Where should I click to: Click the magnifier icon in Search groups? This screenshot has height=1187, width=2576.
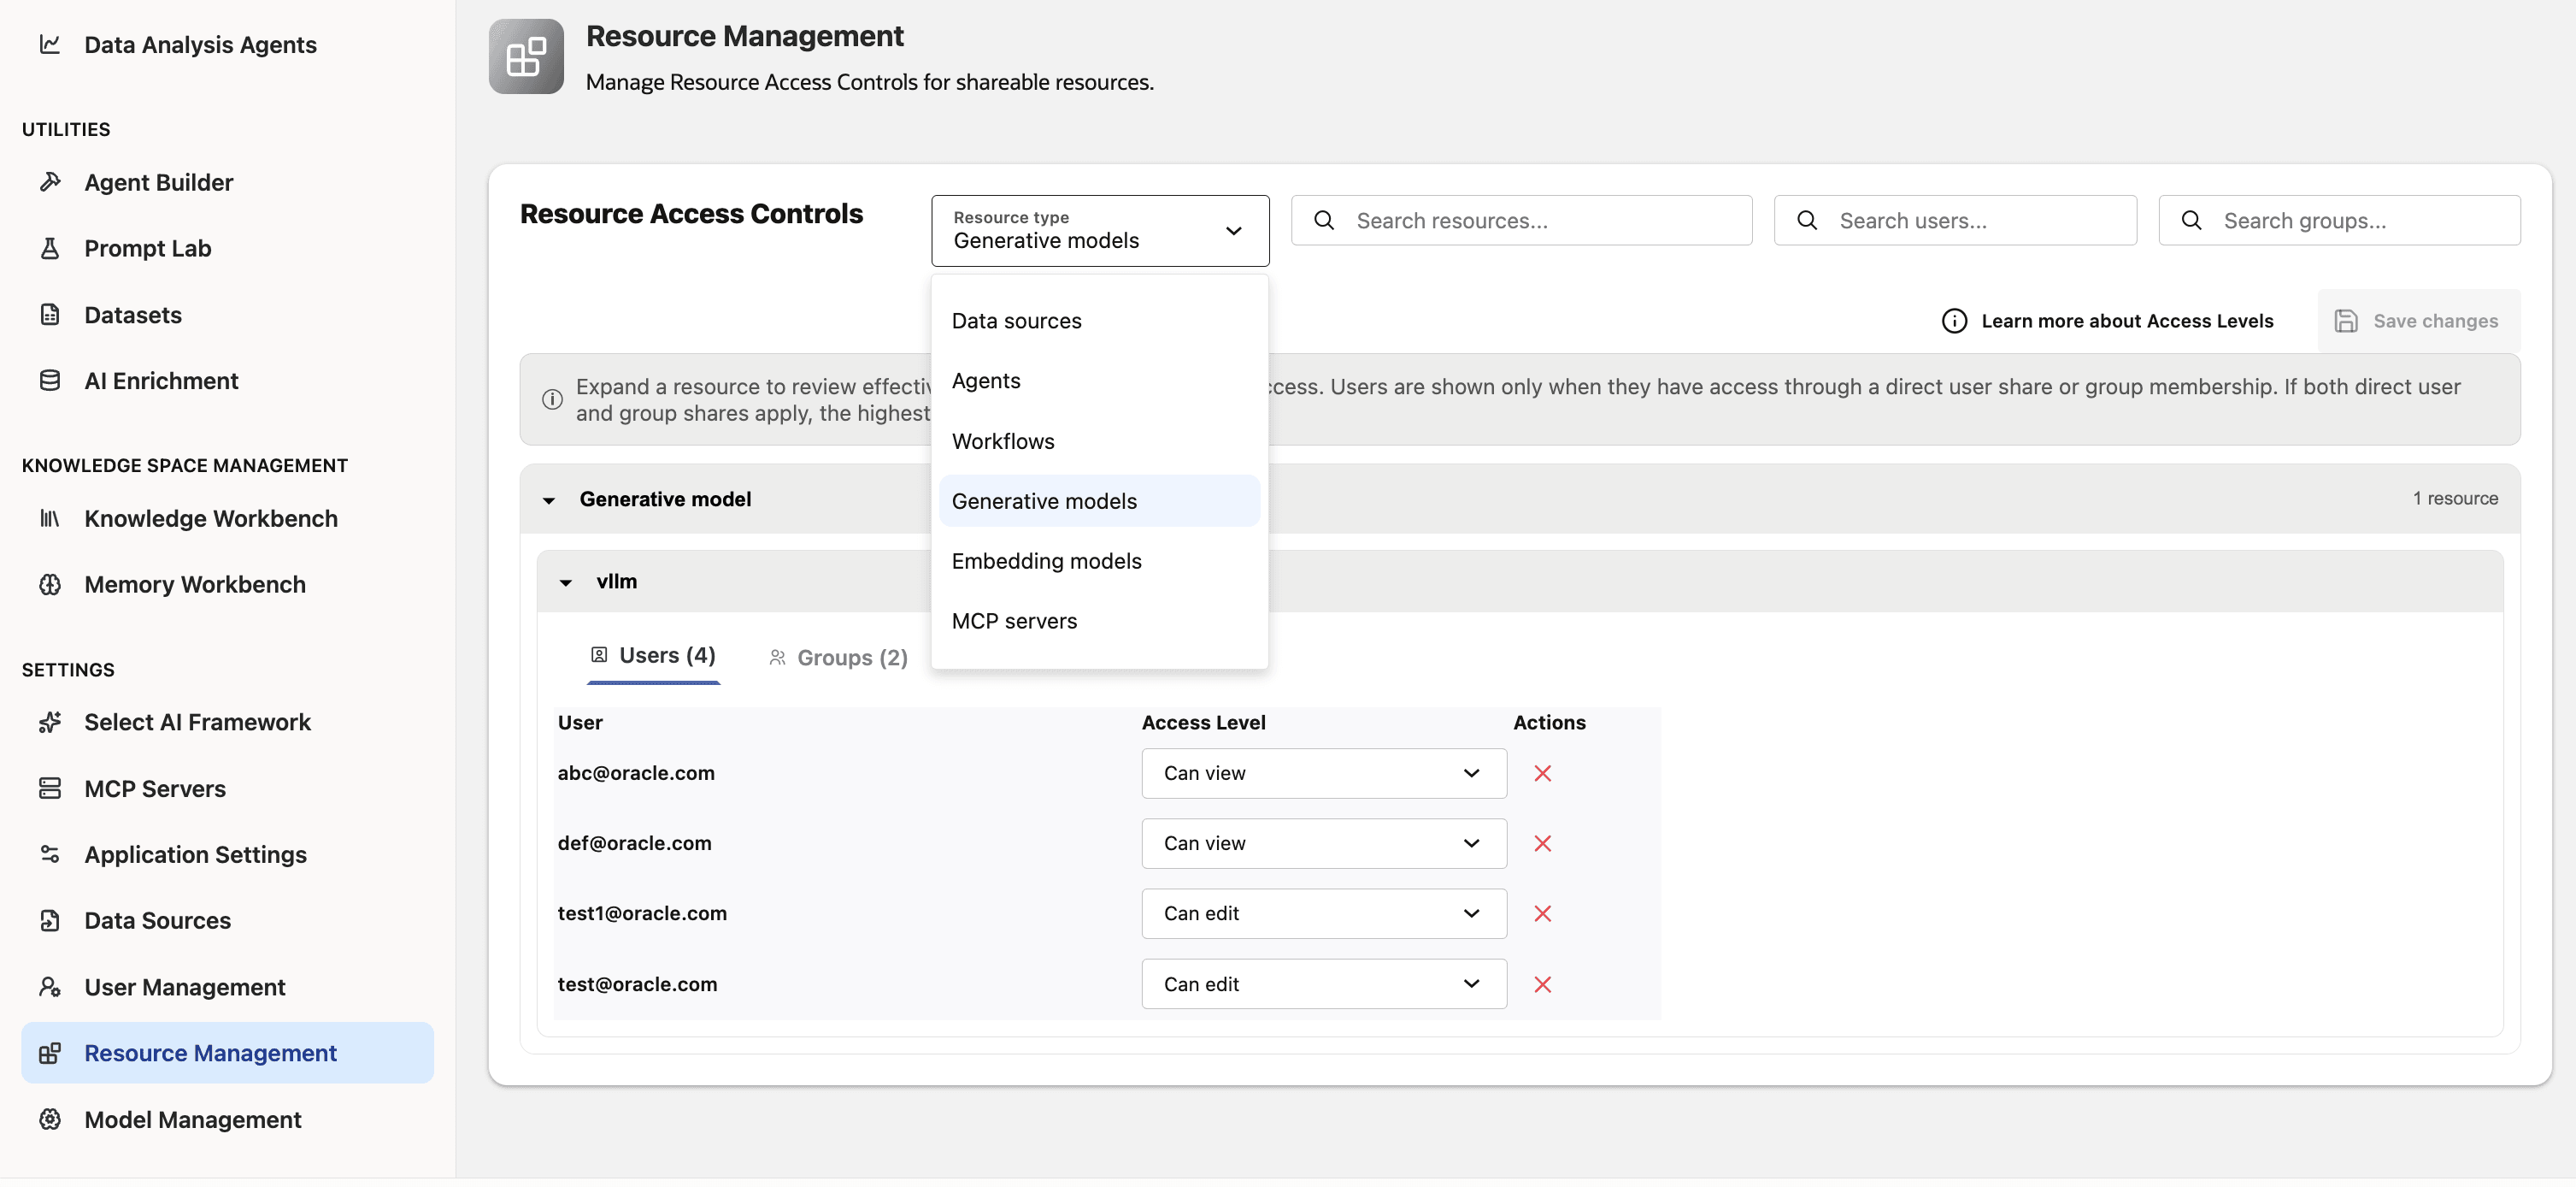pyautogui.click(x=2191, y=220)
